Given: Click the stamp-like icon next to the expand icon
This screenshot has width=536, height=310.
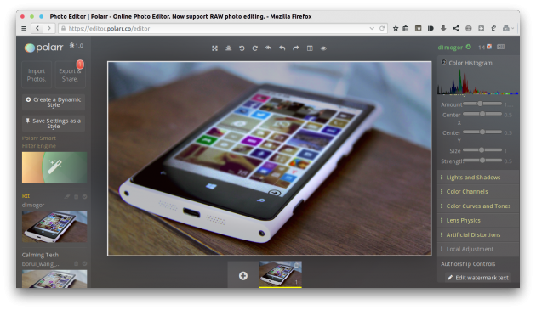Looking at the screenshot, I should (x=228, y=48).
